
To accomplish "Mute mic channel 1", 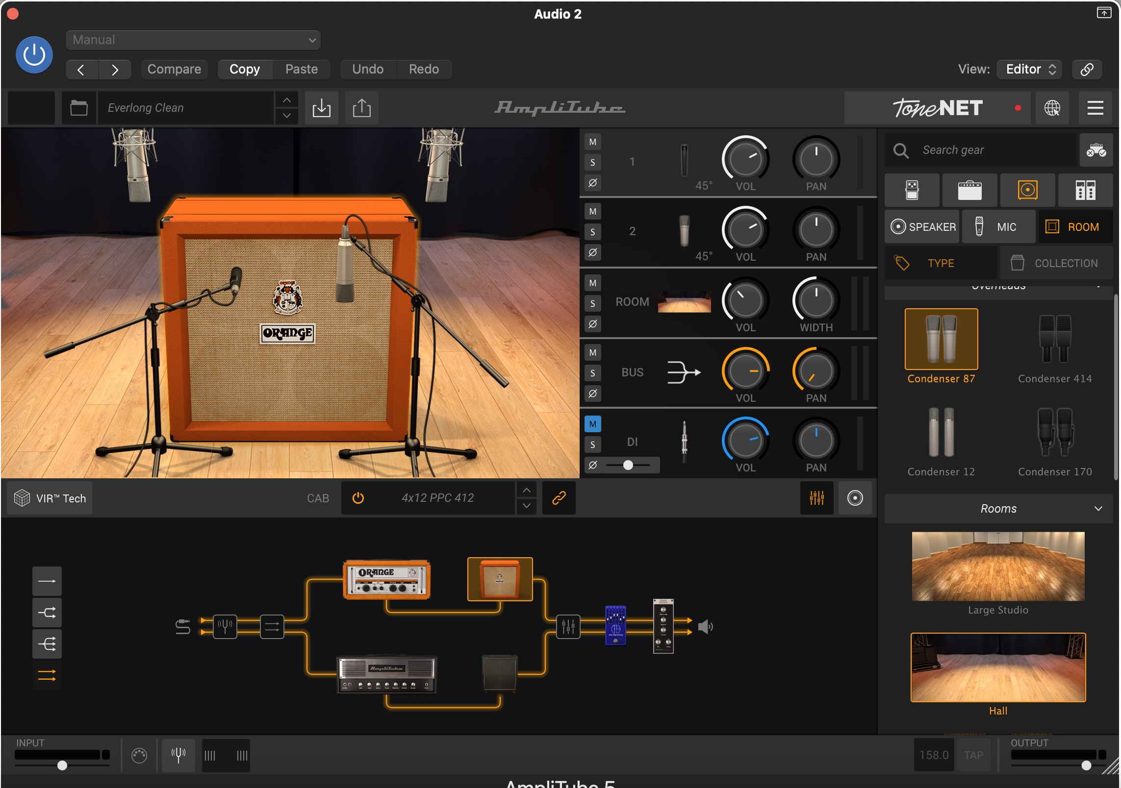I will click(593, 142).
